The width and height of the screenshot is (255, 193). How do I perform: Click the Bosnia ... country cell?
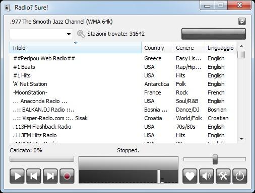coord(156,110)
